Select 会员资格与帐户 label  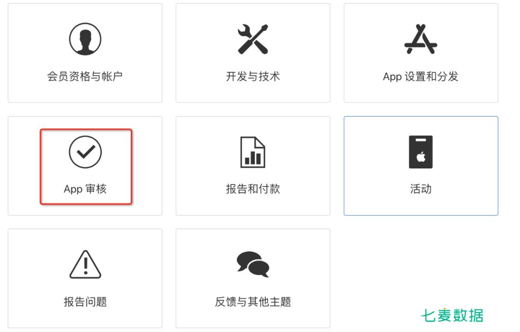tap(85, 76)
